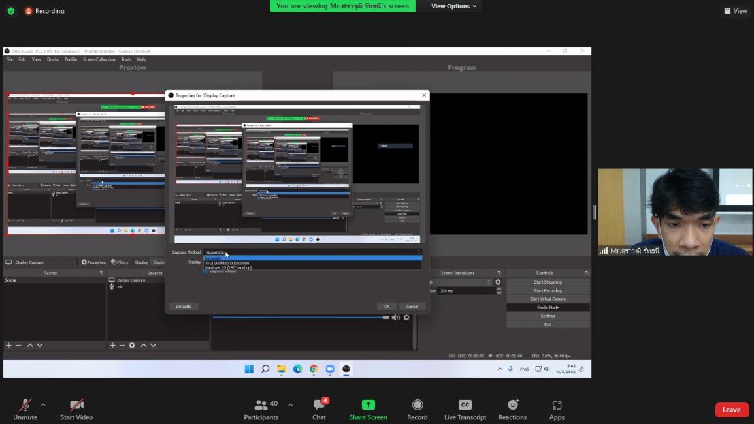Pop out the Scene Transitions dock icon
Image resolution: width=754 pixels, height=424 pixels.
499,273
